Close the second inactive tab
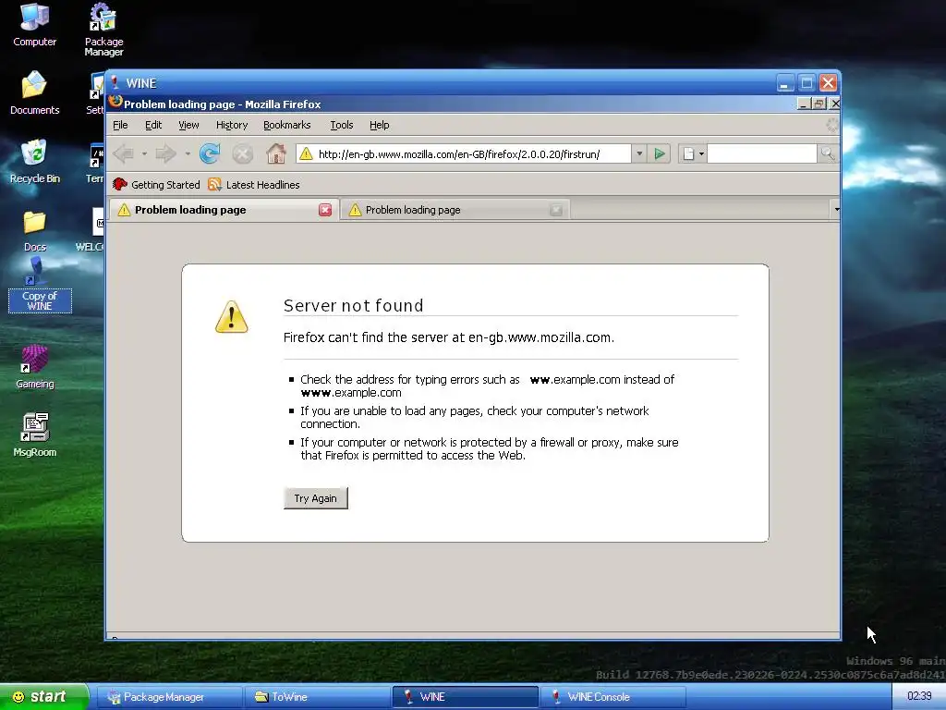946x710 pixels. (x=555, y=210)
